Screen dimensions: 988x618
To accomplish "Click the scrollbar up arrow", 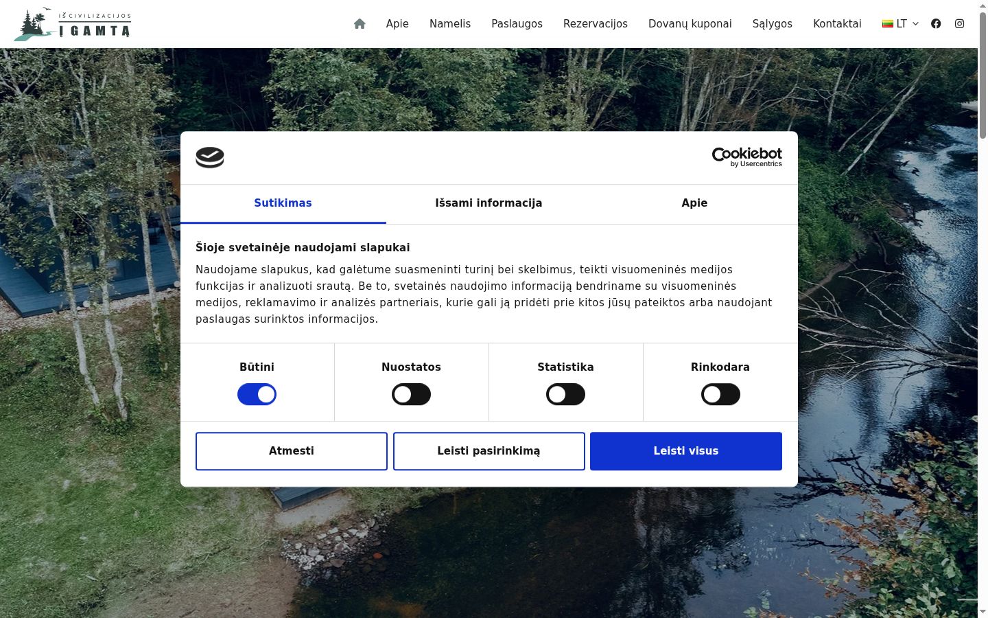I will 983,5.
